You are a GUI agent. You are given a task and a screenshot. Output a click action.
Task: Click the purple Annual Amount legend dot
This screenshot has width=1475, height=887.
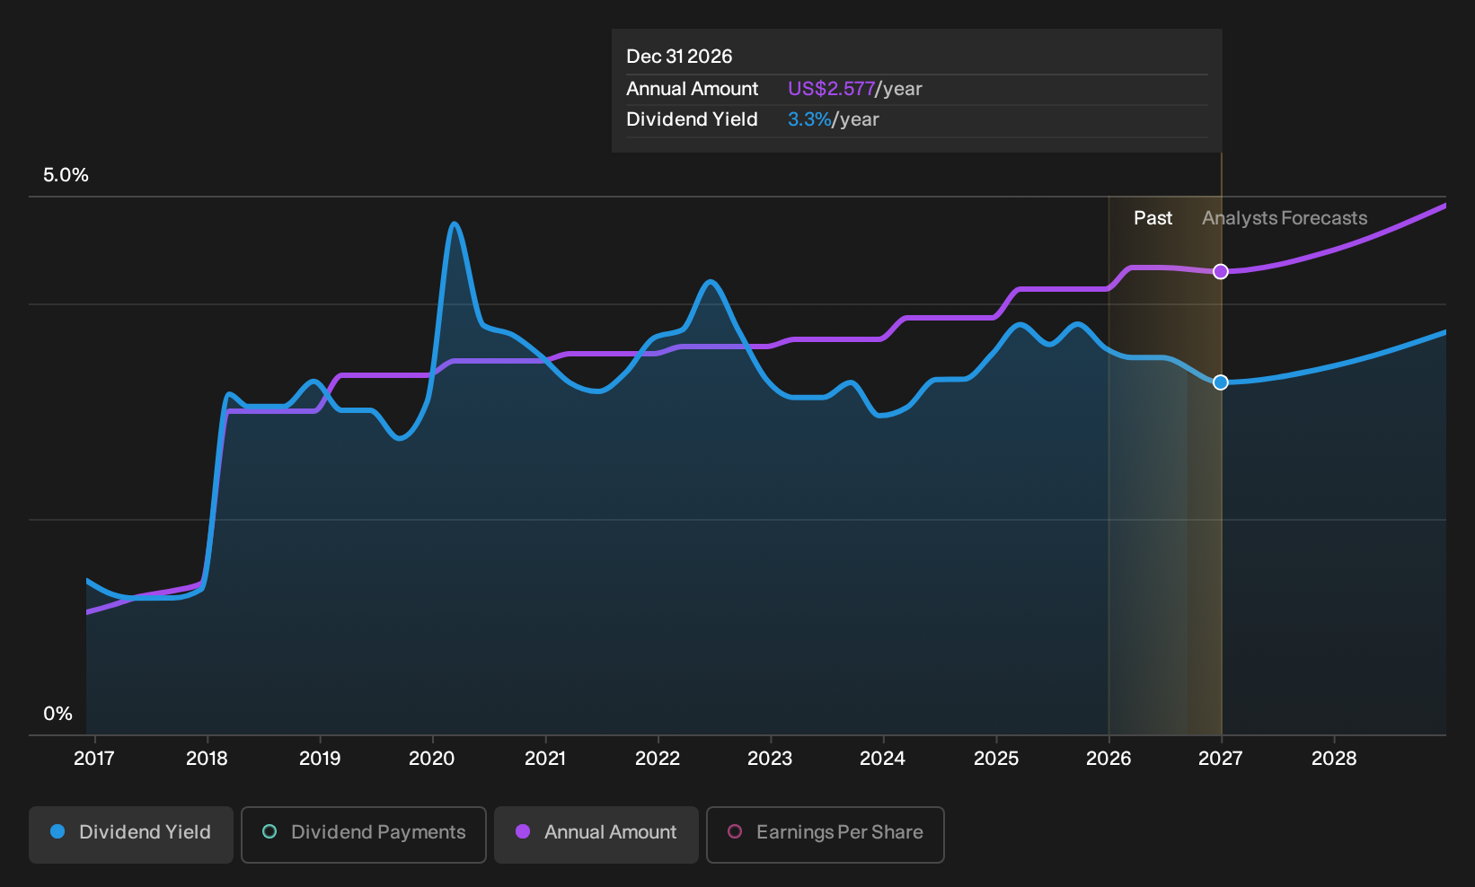click(523, 831)
